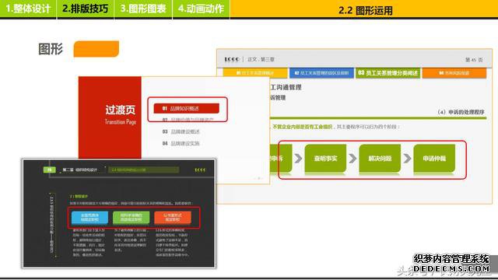
Task: Click the blue box in the dark slide
Action: (90, 218)
